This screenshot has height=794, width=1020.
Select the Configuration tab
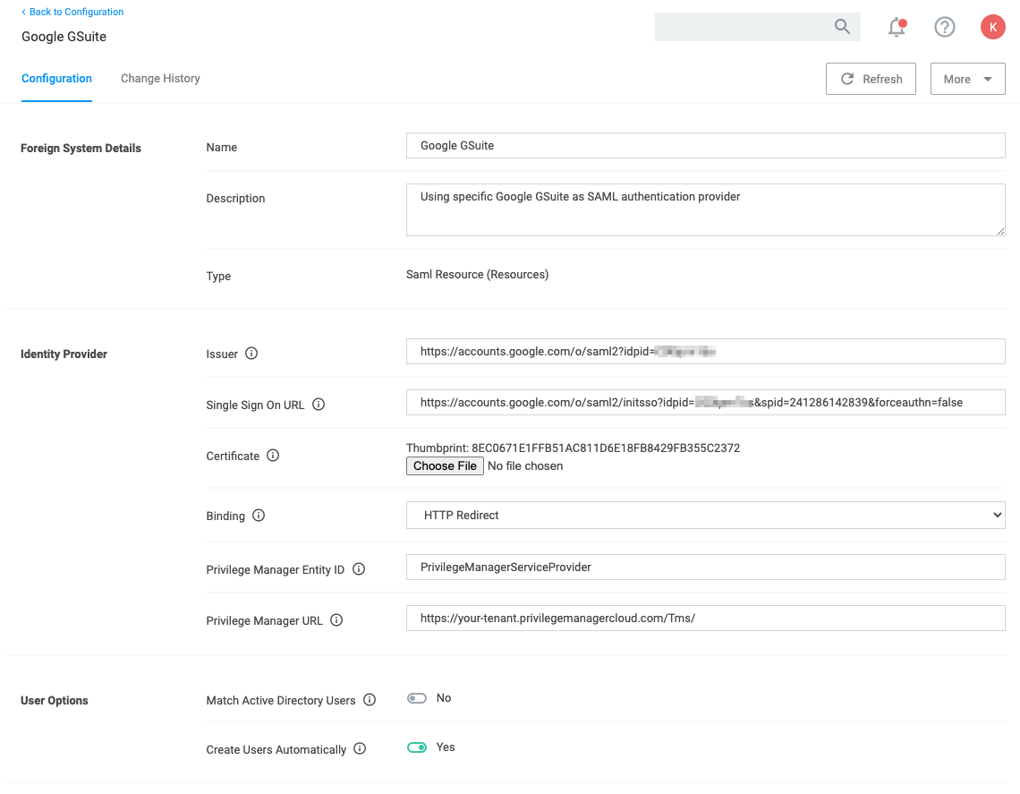pos(56,79)
